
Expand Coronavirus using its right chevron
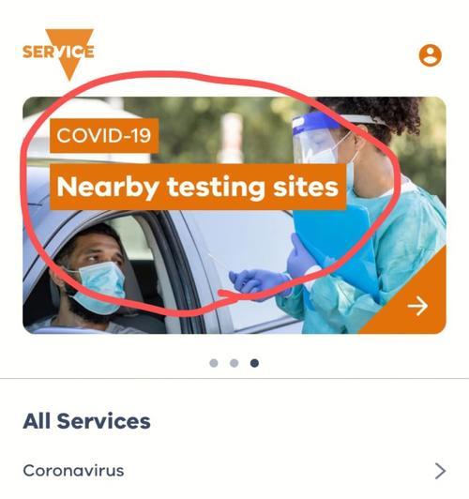440,471
